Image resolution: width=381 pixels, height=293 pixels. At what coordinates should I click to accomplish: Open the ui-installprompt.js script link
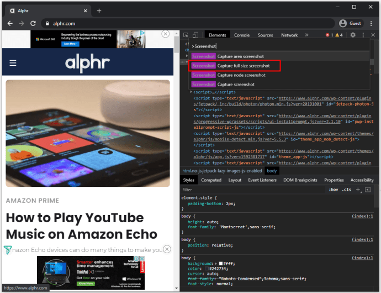click(282, 118)
